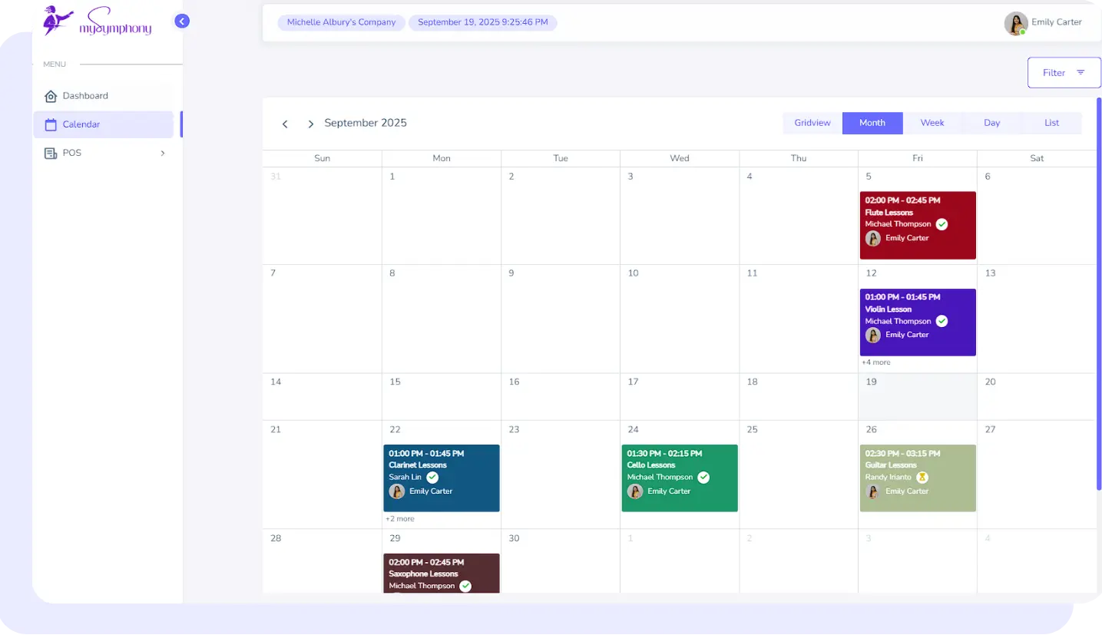1102x635 pixels.
Task: Select the Calendar sidebar item
Action: point(81,124)
